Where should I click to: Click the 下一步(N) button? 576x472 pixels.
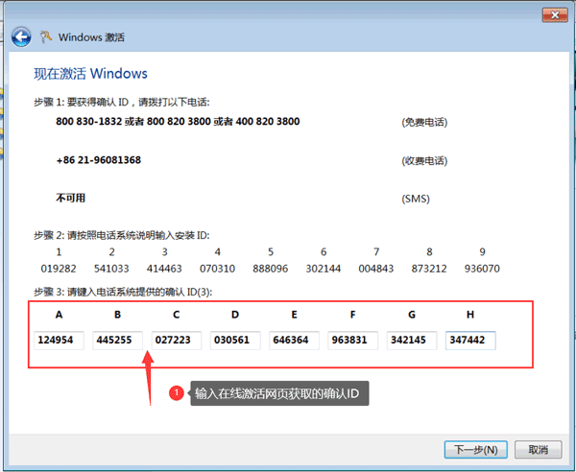coord(476,450)
